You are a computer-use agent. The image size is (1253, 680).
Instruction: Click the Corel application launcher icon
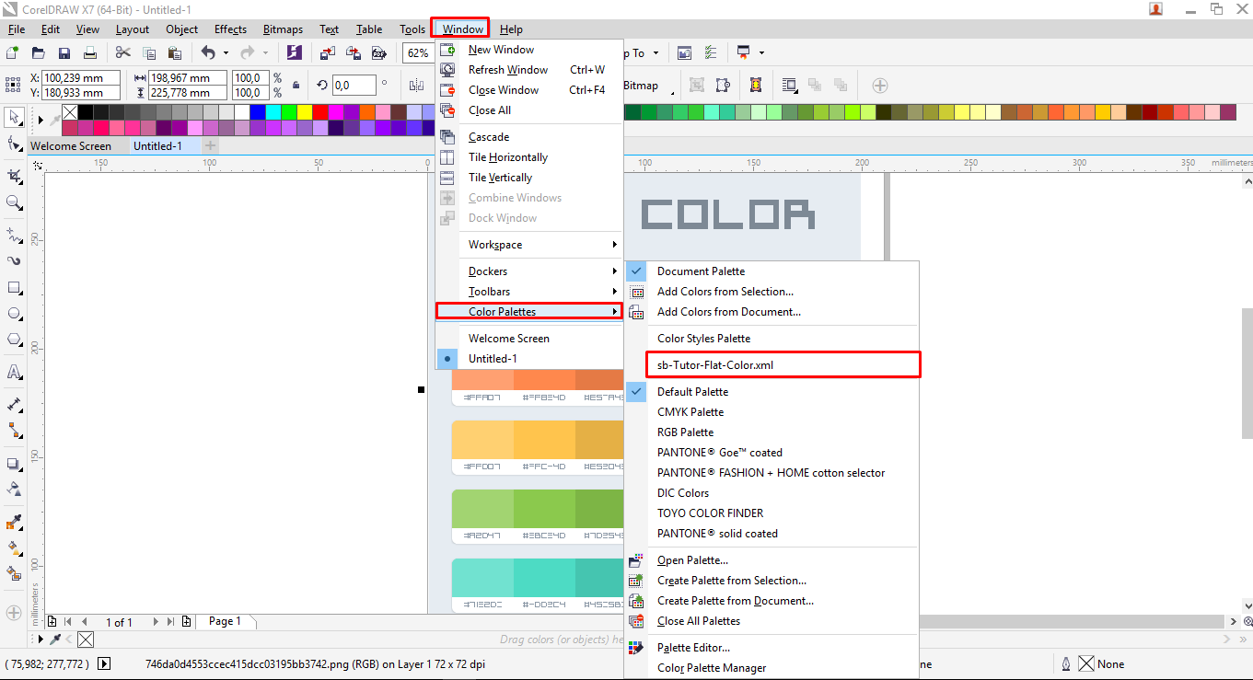point(295,53)
